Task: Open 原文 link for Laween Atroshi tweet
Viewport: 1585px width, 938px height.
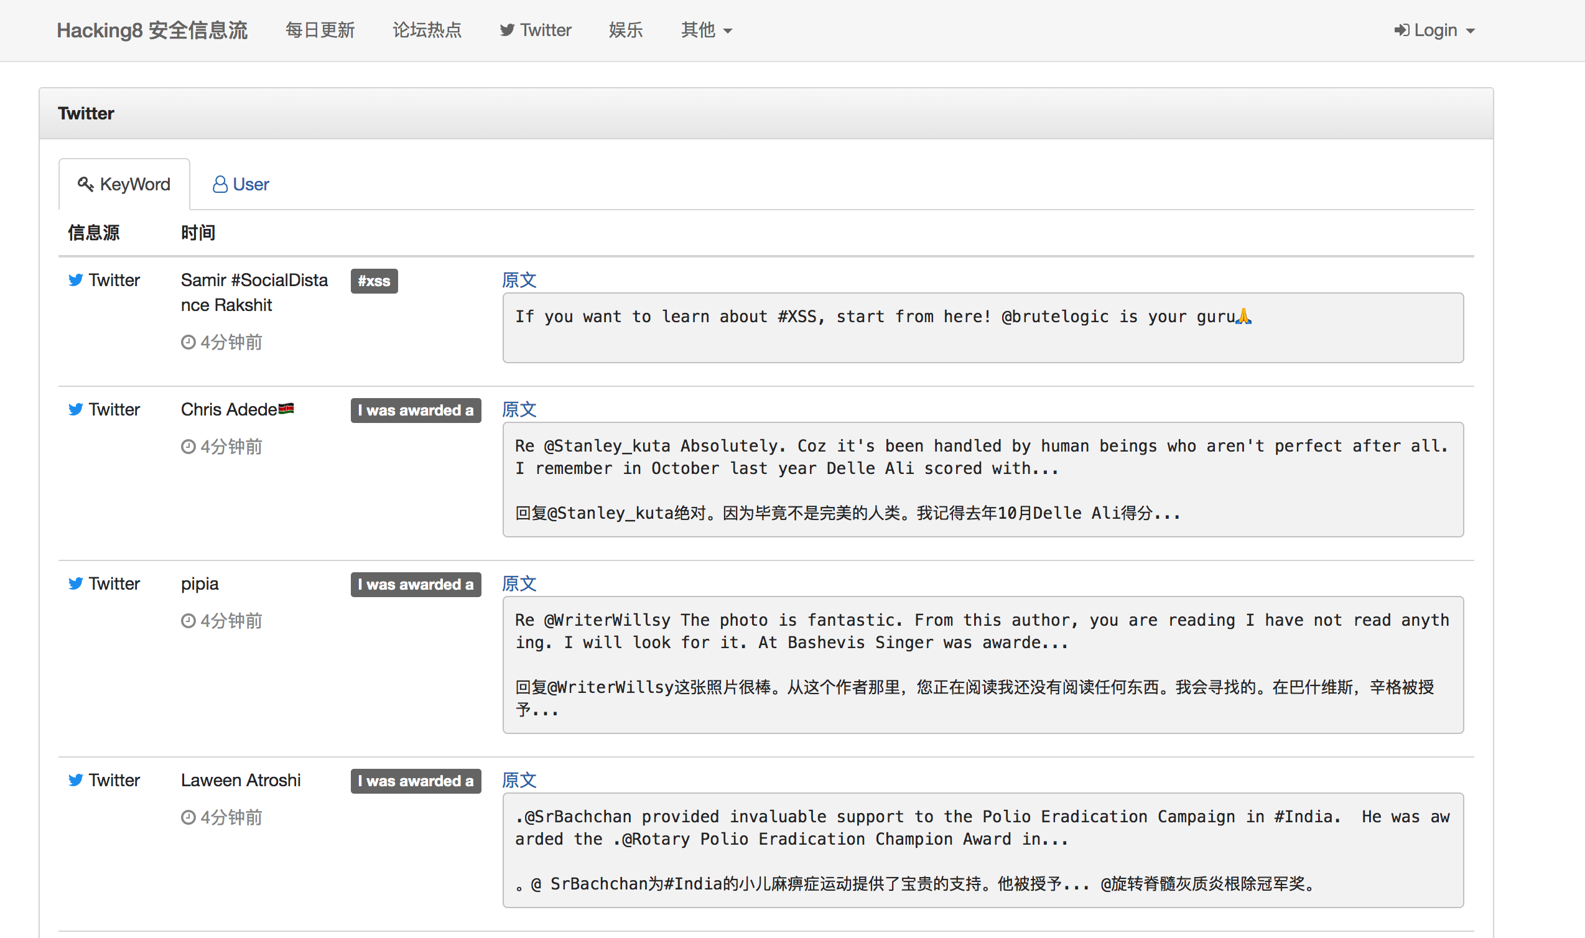Action: pos(519,780)
